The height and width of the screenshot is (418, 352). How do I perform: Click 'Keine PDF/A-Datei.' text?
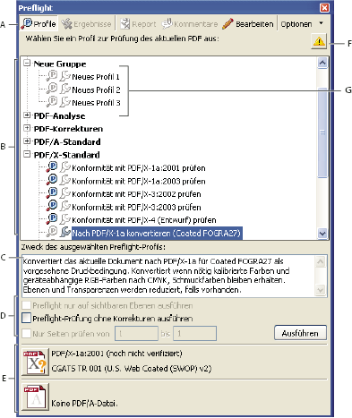[84, 404]
